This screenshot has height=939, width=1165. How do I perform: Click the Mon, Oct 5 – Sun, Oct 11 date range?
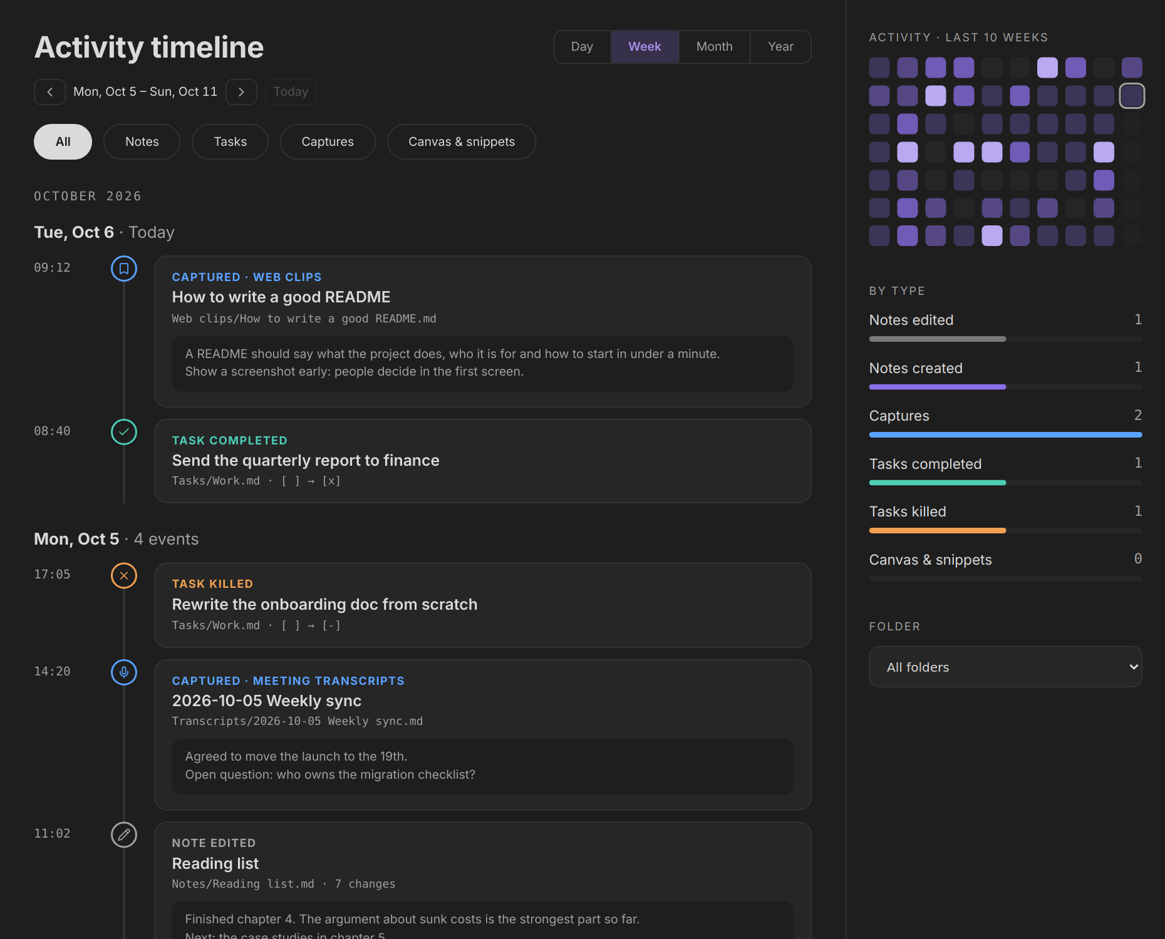[145, 92]
